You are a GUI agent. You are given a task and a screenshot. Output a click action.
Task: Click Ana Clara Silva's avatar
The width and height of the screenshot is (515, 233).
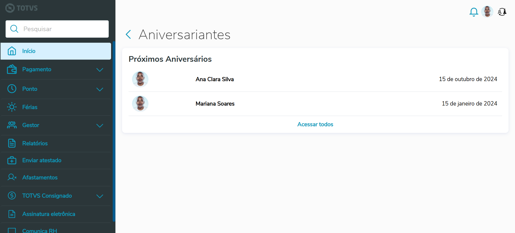click(x=140, y=79)
